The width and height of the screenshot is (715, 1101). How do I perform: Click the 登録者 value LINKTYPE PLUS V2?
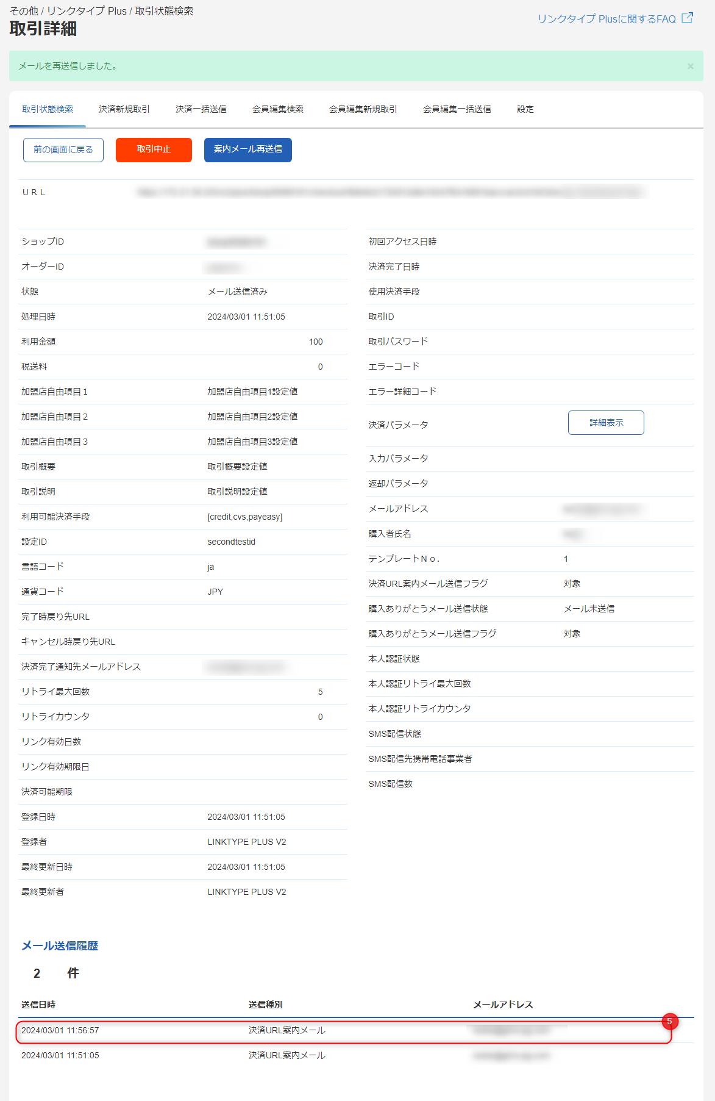point(247,842)
